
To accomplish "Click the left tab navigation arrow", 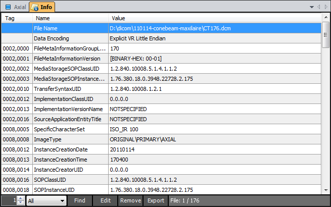I will [x=319, y=7].
